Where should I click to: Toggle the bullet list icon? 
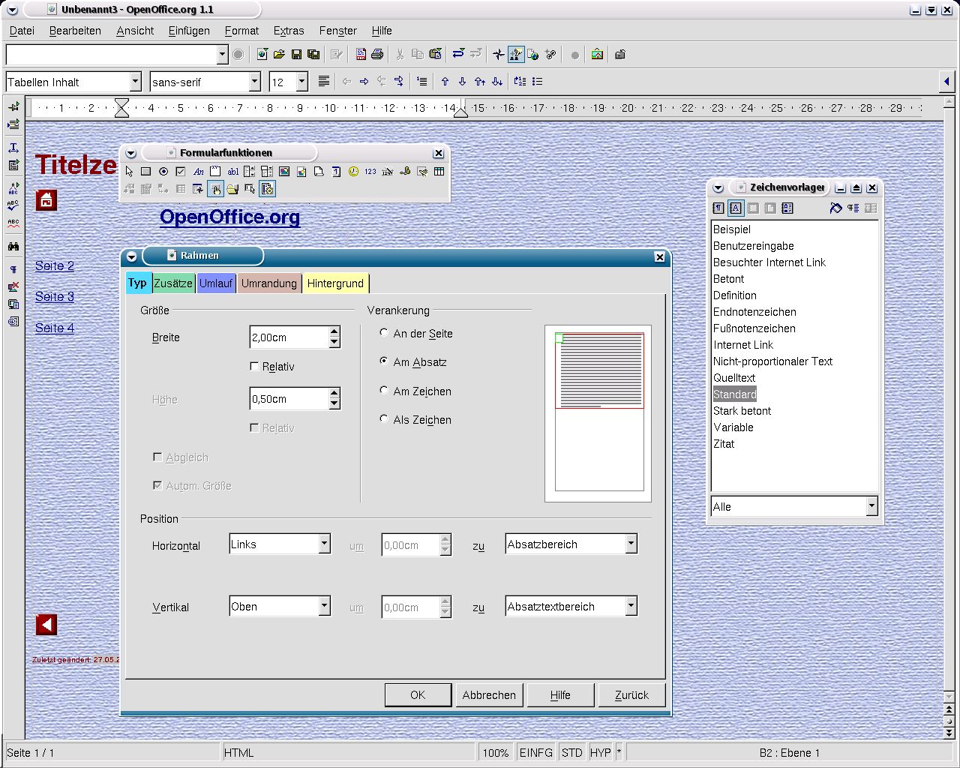coord(537,82)
